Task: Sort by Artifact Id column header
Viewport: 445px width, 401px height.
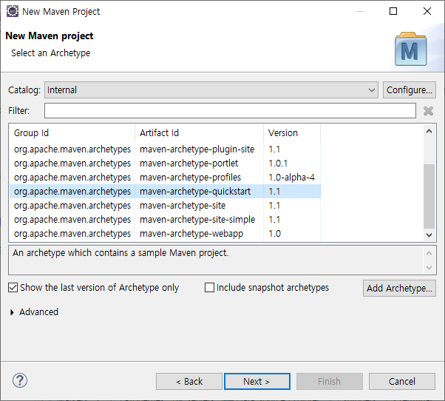Action: tap(200, 133)
